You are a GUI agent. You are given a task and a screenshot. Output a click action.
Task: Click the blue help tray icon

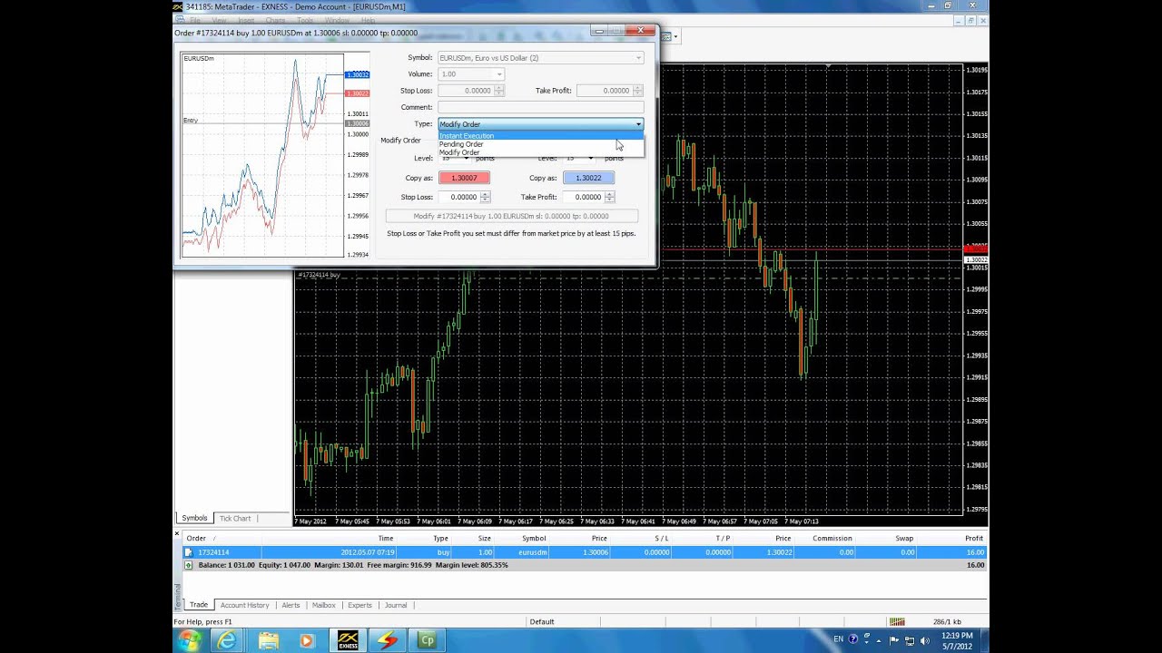pos(853,640)
